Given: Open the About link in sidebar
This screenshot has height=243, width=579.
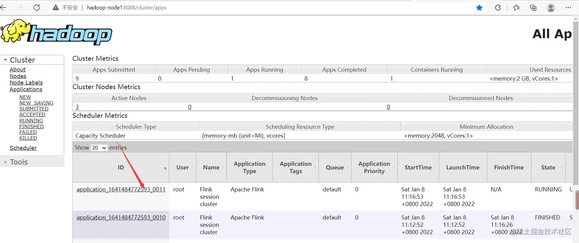Looking at the screenshot, I should (18, 70).
